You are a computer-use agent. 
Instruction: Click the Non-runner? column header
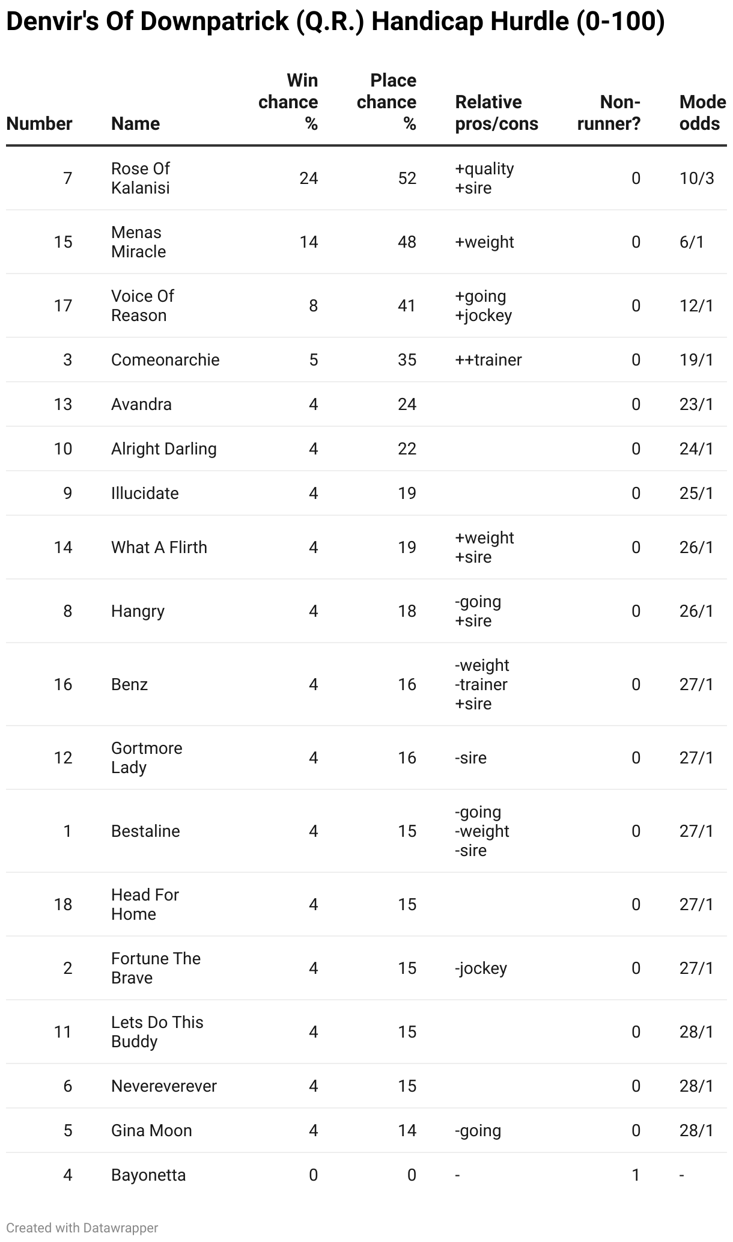pos(609,113)
